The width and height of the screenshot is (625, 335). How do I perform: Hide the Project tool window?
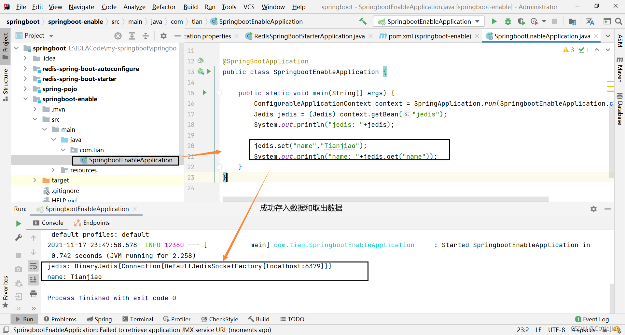click(177, 36)
